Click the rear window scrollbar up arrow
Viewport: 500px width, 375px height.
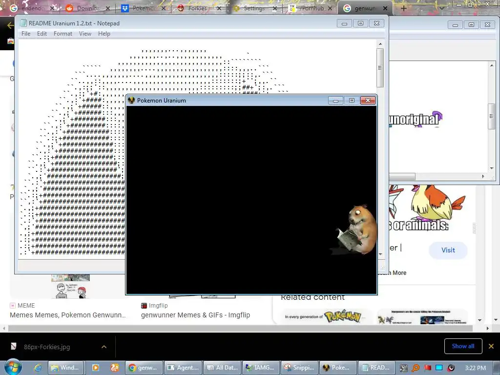[x=491, y=65]
